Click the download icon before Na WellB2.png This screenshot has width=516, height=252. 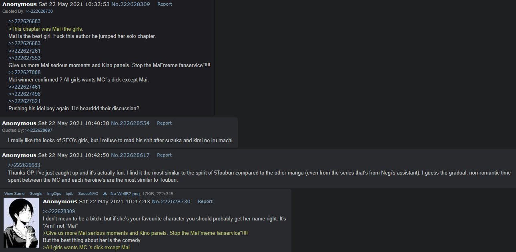105,194
